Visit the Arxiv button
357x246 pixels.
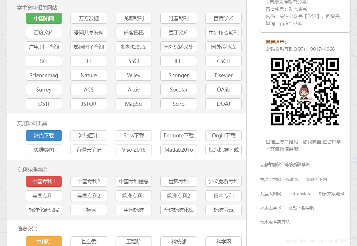(134, 90)
